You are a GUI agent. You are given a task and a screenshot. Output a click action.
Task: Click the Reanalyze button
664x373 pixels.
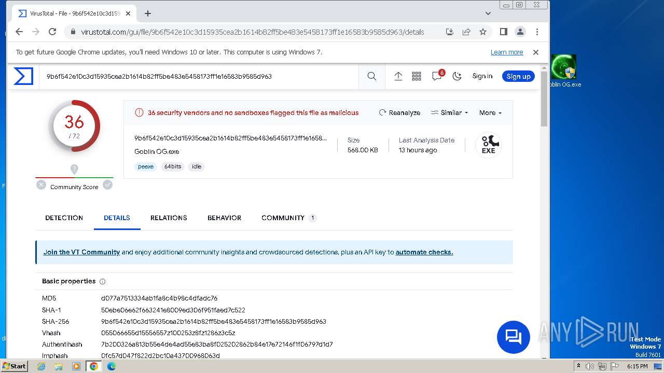[x=399, y=112]
